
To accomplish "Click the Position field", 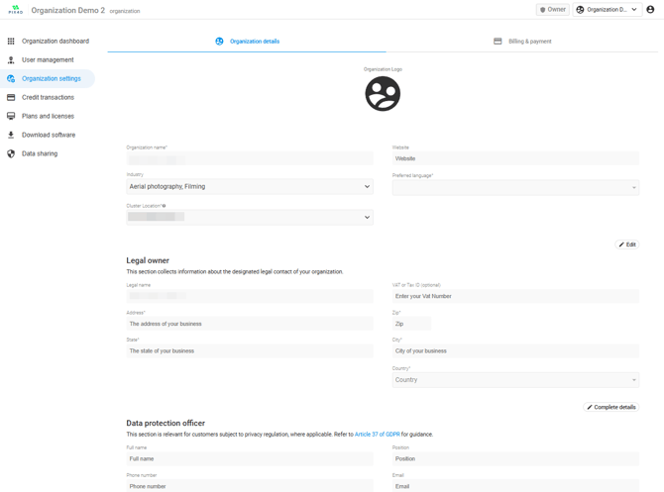I will click(515, 458).
